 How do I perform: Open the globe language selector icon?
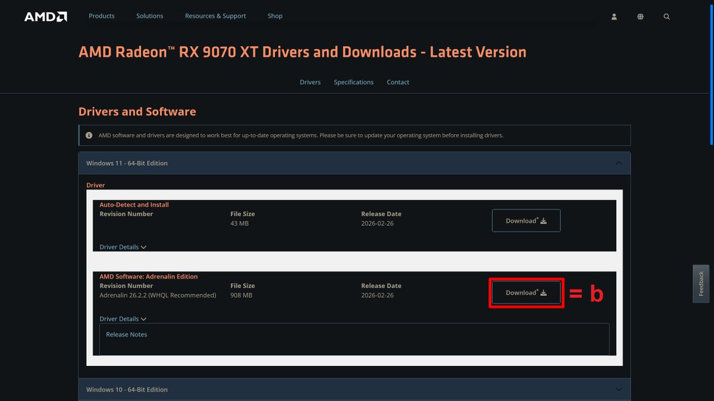[x=640, y=17]
